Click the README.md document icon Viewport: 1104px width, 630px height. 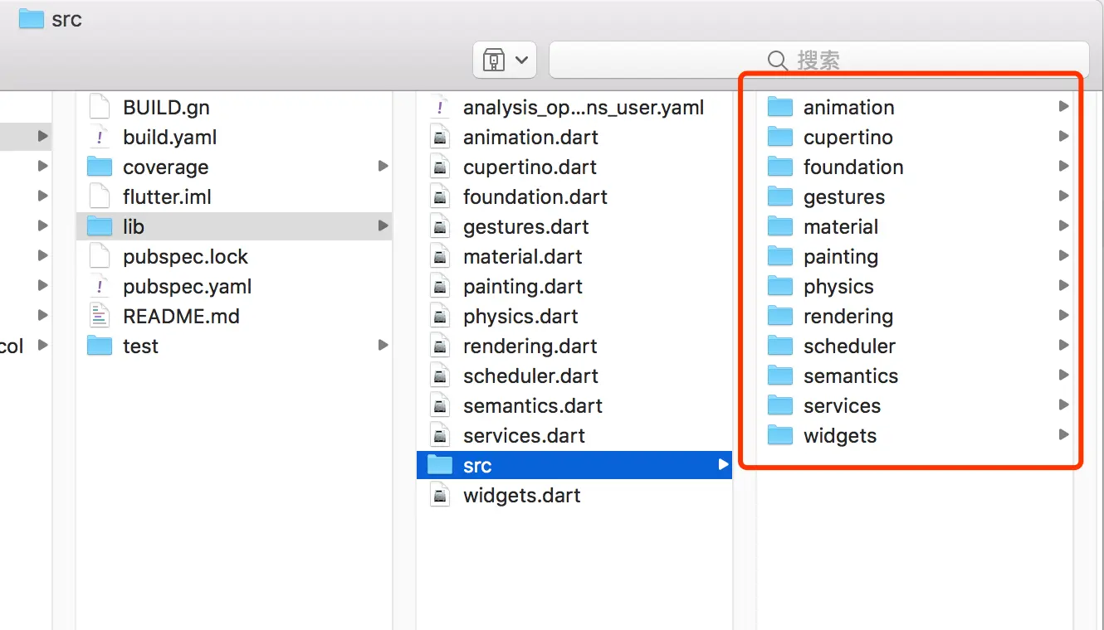[x=100, y=316]
